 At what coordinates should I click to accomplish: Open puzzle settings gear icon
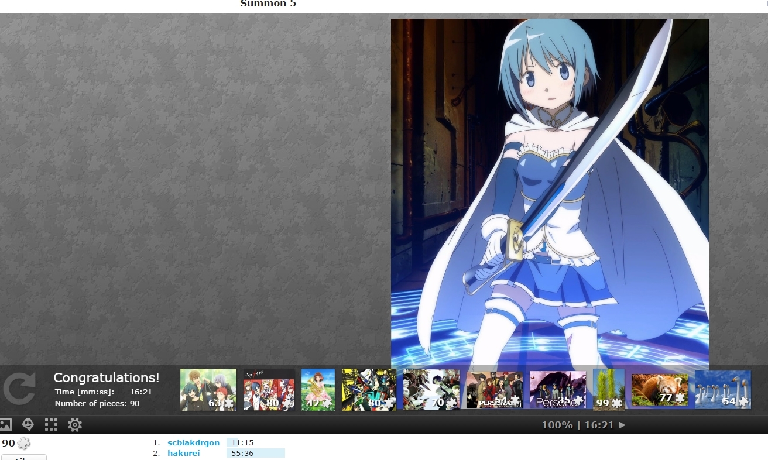pyautogui.click(x=74, y=425)
